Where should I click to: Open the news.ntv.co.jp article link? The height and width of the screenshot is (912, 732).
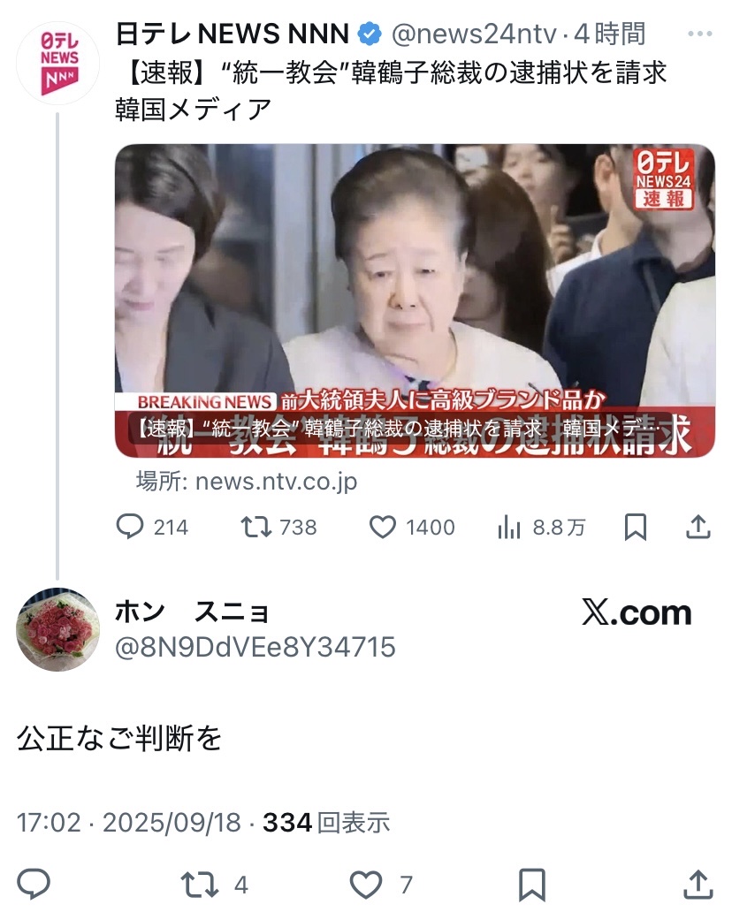point(247,482)
